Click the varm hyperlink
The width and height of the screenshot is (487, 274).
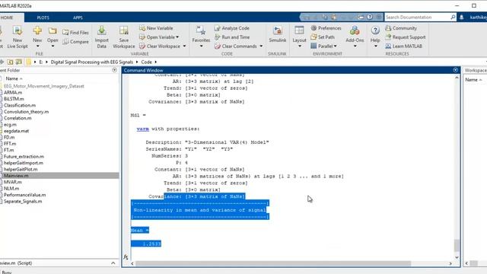(142, 129)
